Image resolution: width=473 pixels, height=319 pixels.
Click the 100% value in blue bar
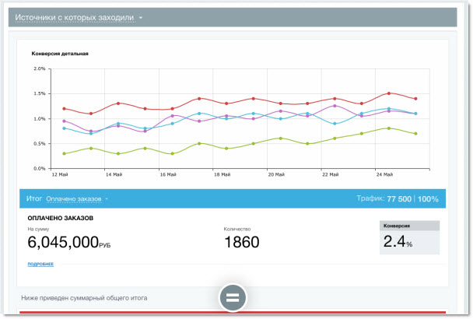click(x=428, y=199)
